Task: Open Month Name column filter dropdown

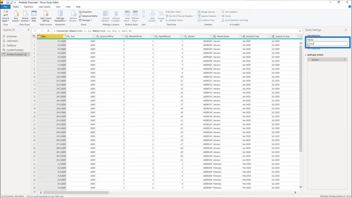Action: tap(240, 37)
